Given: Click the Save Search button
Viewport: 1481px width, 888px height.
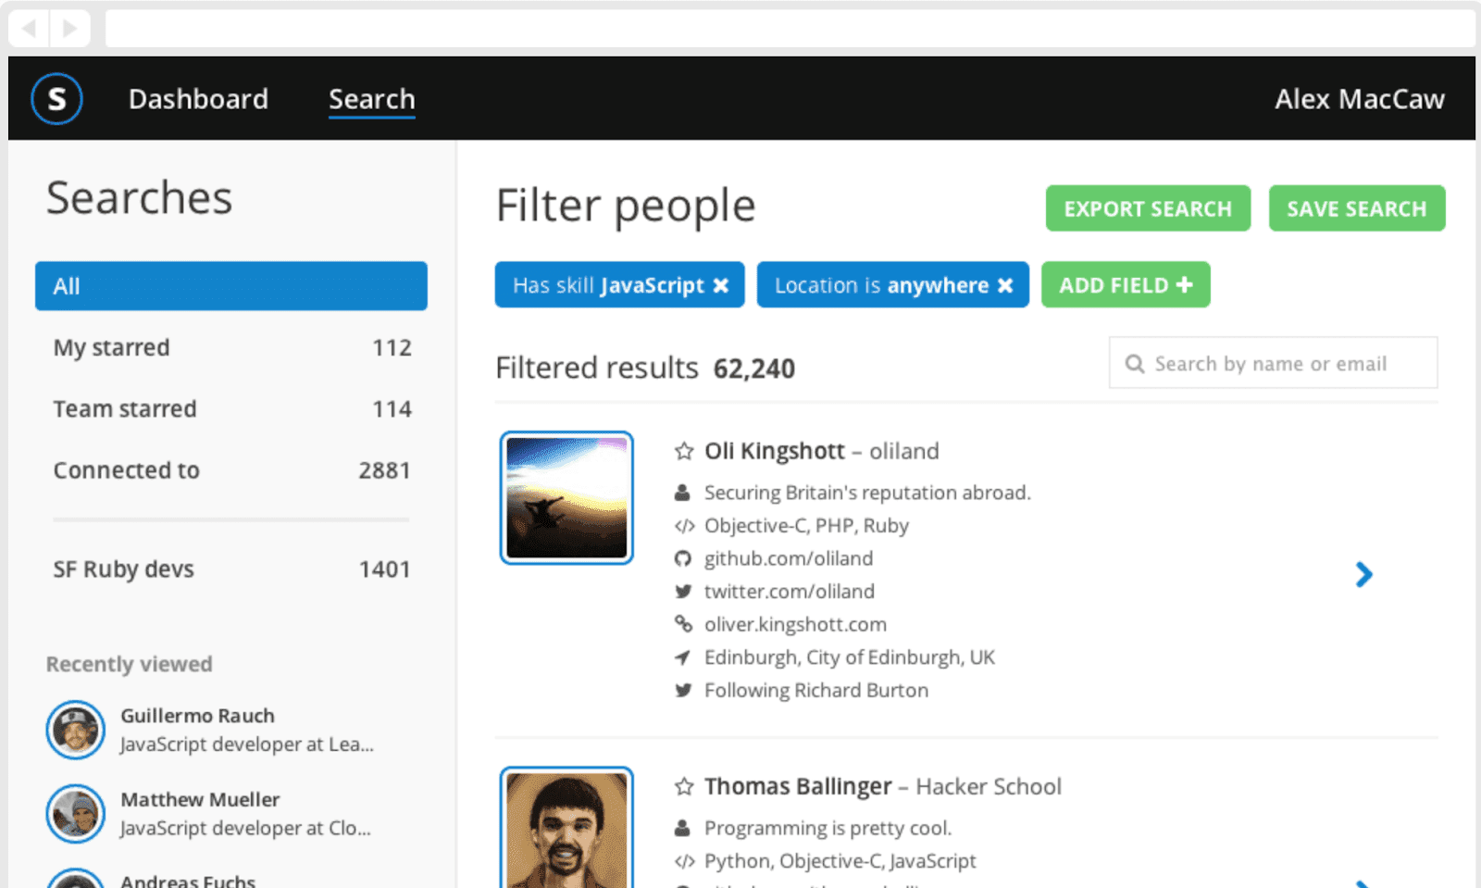Looking at the screenshot, I should point(1356,208).
